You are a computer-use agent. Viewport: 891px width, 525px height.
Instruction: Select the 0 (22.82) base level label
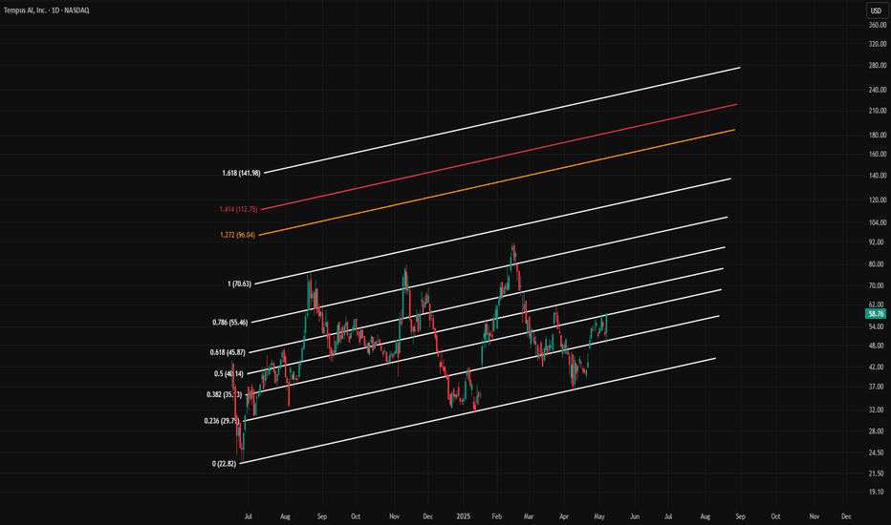(224, 464)
